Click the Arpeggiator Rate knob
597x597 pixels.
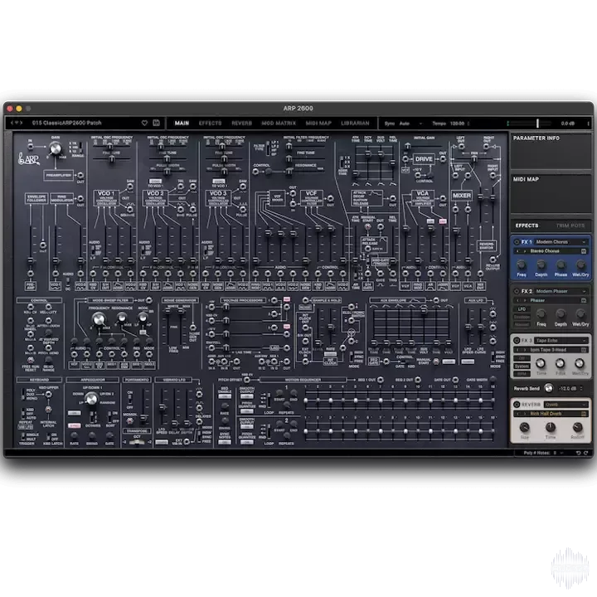[75, 435]
